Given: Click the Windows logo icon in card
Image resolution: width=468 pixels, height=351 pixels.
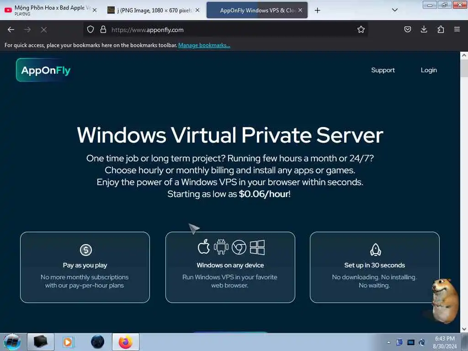Looking at the screenshot, I should (257, 247).
